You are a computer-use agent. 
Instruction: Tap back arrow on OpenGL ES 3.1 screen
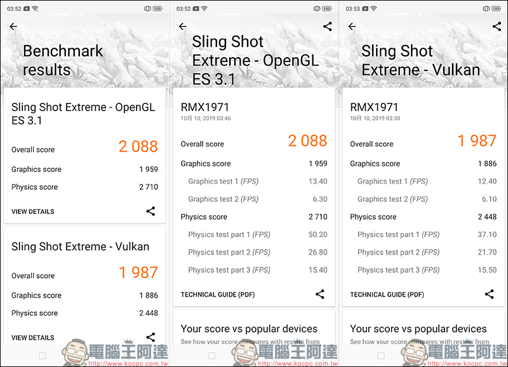point(183,27)
